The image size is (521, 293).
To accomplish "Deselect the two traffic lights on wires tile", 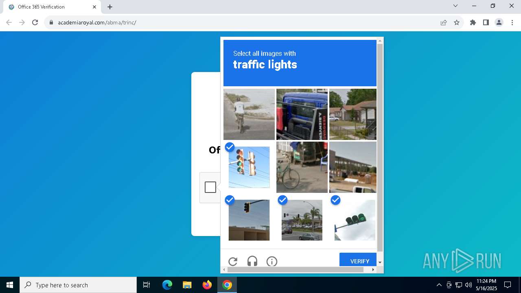I will pos(249,167).
